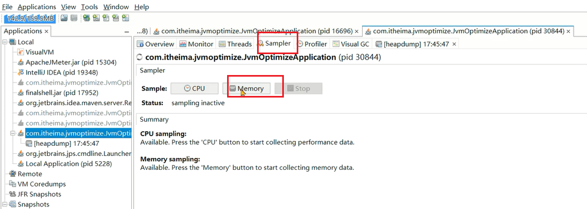This screenshot has width=587, height=209.
Task: Collapse the Local tree node
Action: (x=5, y=42)
